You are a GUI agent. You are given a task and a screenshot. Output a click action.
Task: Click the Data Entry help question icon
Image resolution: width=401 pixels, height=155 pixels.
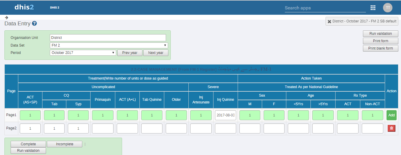[x=34, y=24]
